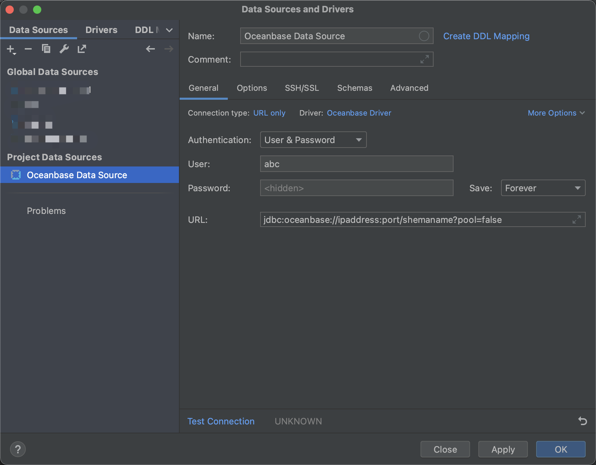Show hidden tabs dropdown chevron
The height and width of the screenshot is (465, 596).
tap(169, 30)
